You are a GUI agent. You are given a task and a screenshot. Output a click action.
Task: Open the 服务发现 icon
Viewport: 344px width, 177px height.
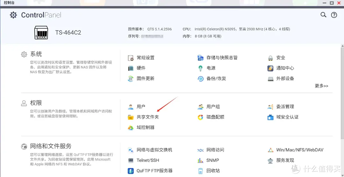pos(270,160)
